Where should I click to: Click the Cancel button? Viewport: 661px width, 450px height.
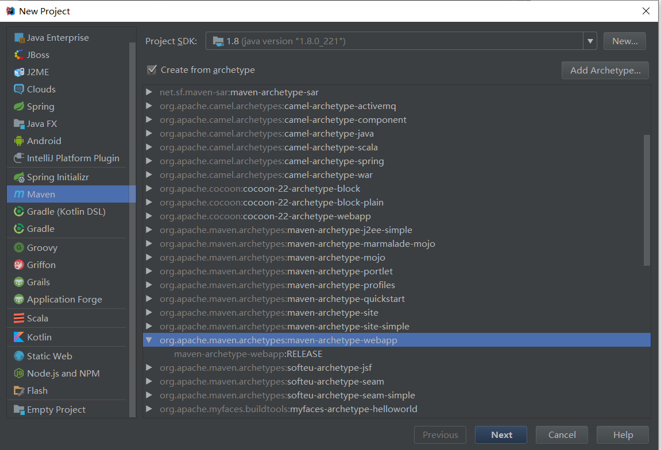tap(562, 435)
